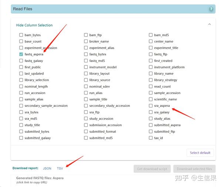Viewport: 222px width, 187px height.
Task: Tick the bam_bytes checkbox
Action: tap(21, 35)
